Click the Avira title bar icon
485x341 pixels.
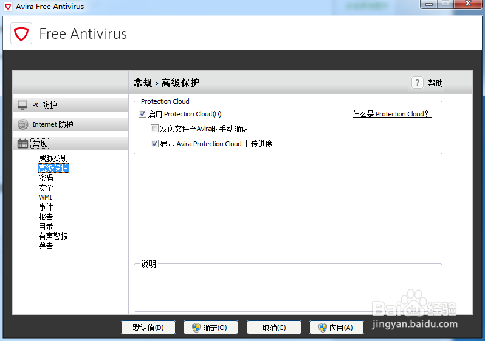coord(8,6)
